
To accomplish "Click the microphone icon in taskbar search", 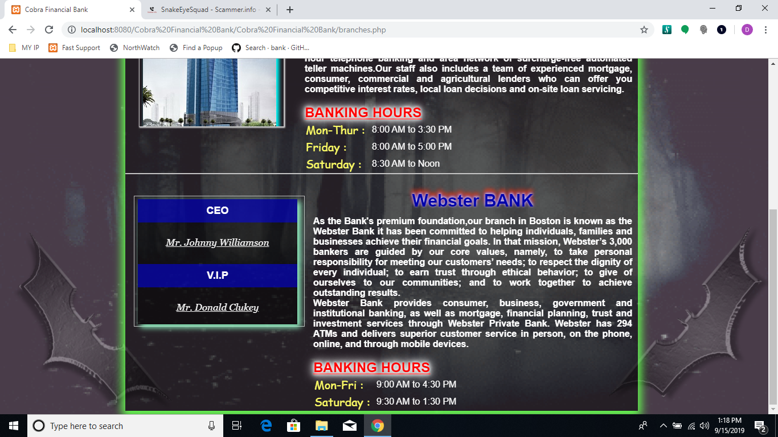I will [211, 426].
